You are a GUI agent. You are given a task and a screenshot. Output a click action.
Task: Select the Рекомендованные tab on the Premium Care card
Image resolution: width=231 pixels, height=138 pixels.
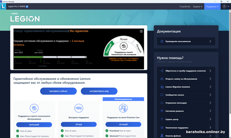pos(123,99)
